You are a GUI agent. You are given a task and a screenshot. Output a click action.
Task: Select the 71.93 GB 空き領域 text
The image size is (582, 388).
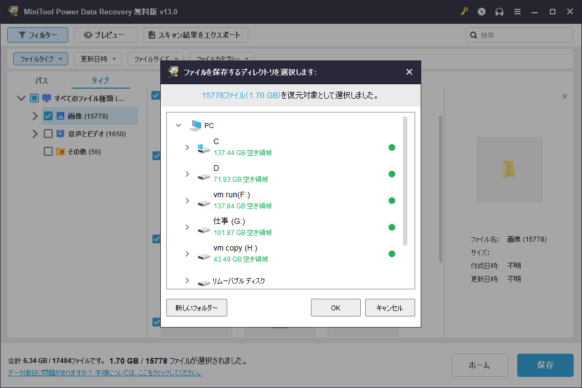click(241, 180)
